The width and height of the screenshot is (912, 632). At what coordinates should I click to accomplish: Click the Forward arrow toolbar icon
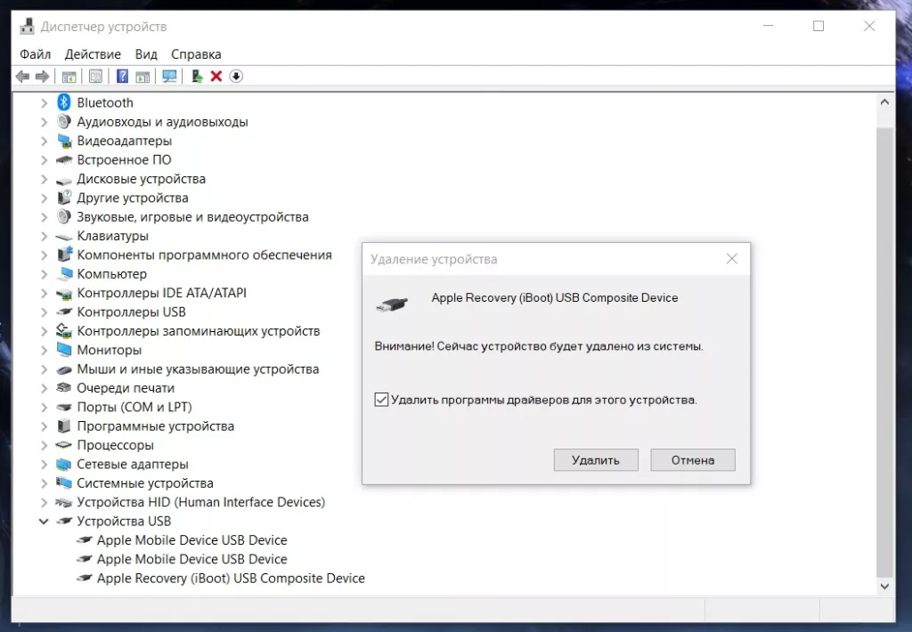tap(42, 77)
